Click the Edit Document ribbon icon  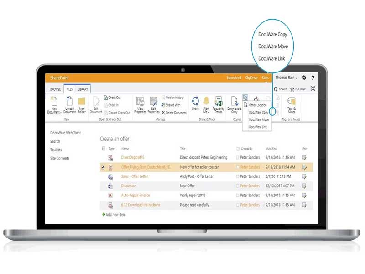96,101
